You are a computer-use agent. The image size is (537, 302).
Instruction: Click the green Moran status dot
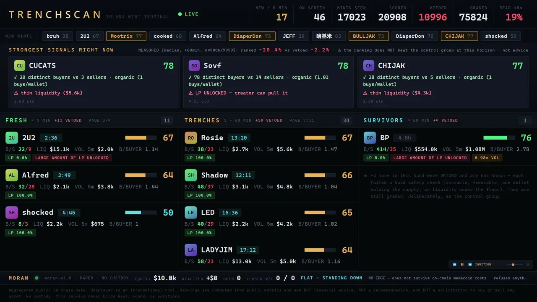36,278
